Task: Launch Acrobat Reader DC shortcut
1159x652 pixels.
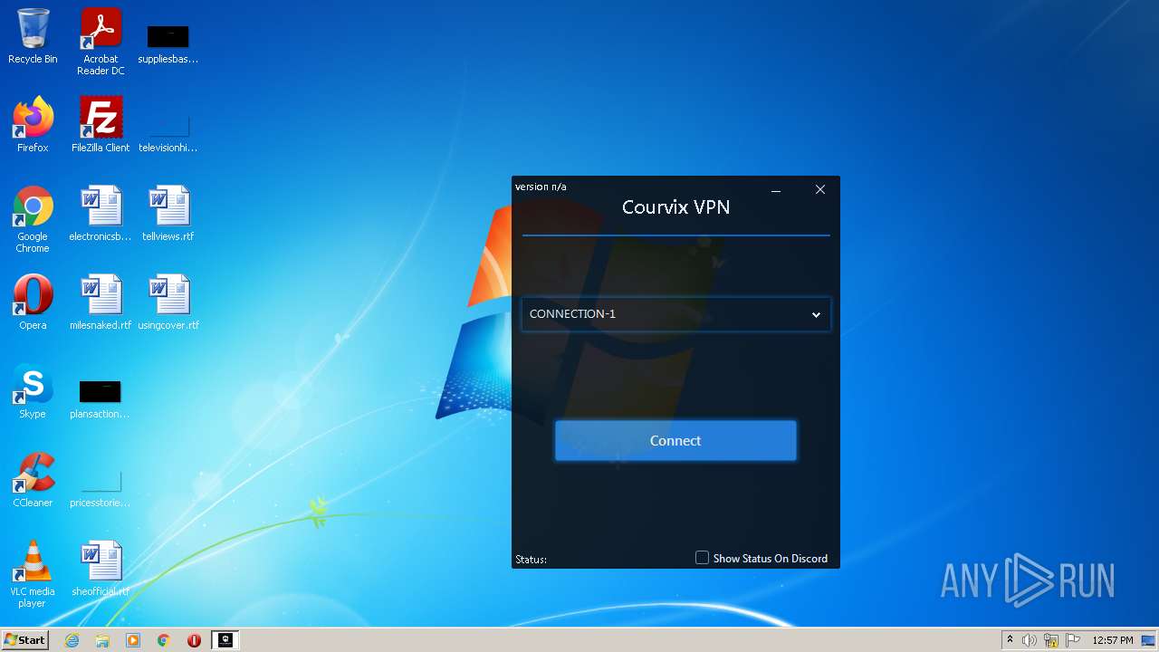Action: [x=101, y=43]
